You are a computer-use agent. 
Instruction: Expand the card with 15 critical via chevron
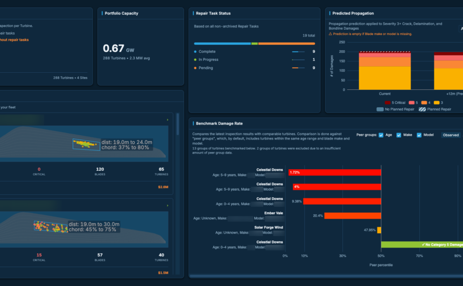(x=167, y=206)
